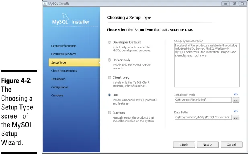Go to the Complete sidebar step
The height and width of the screenshot is (156, 250).
pyautogui.click(x=57, y=96)
